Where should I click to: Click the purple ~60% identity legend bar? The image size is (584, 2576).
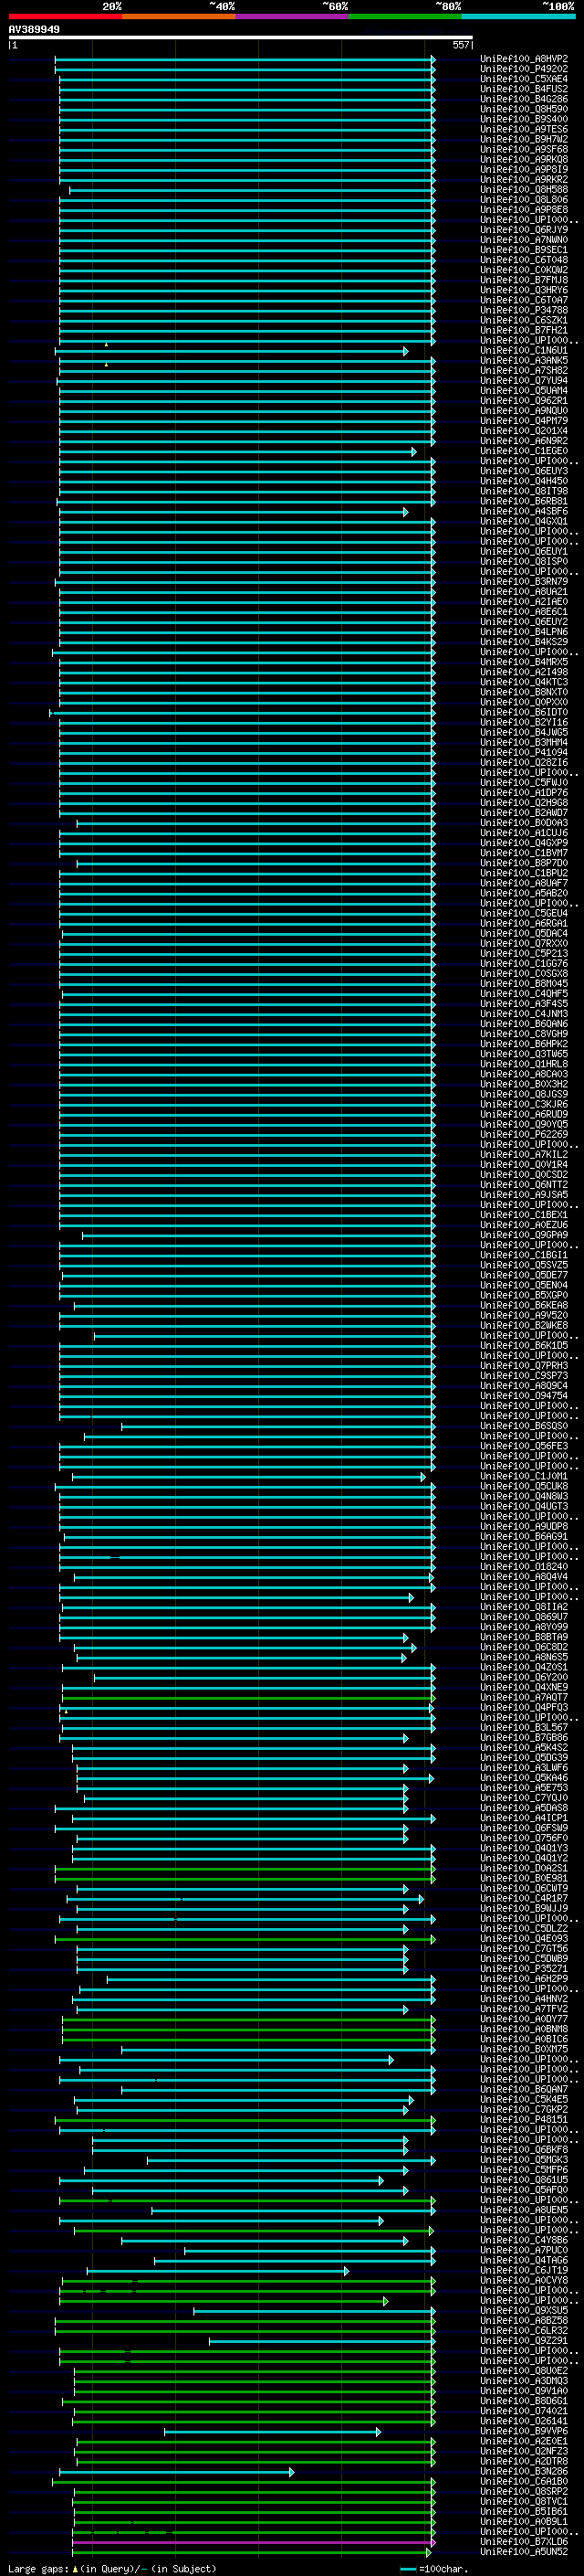point(293,16)
